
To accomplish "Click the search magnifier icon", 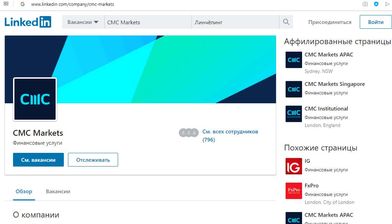I will tap(286, 22).
